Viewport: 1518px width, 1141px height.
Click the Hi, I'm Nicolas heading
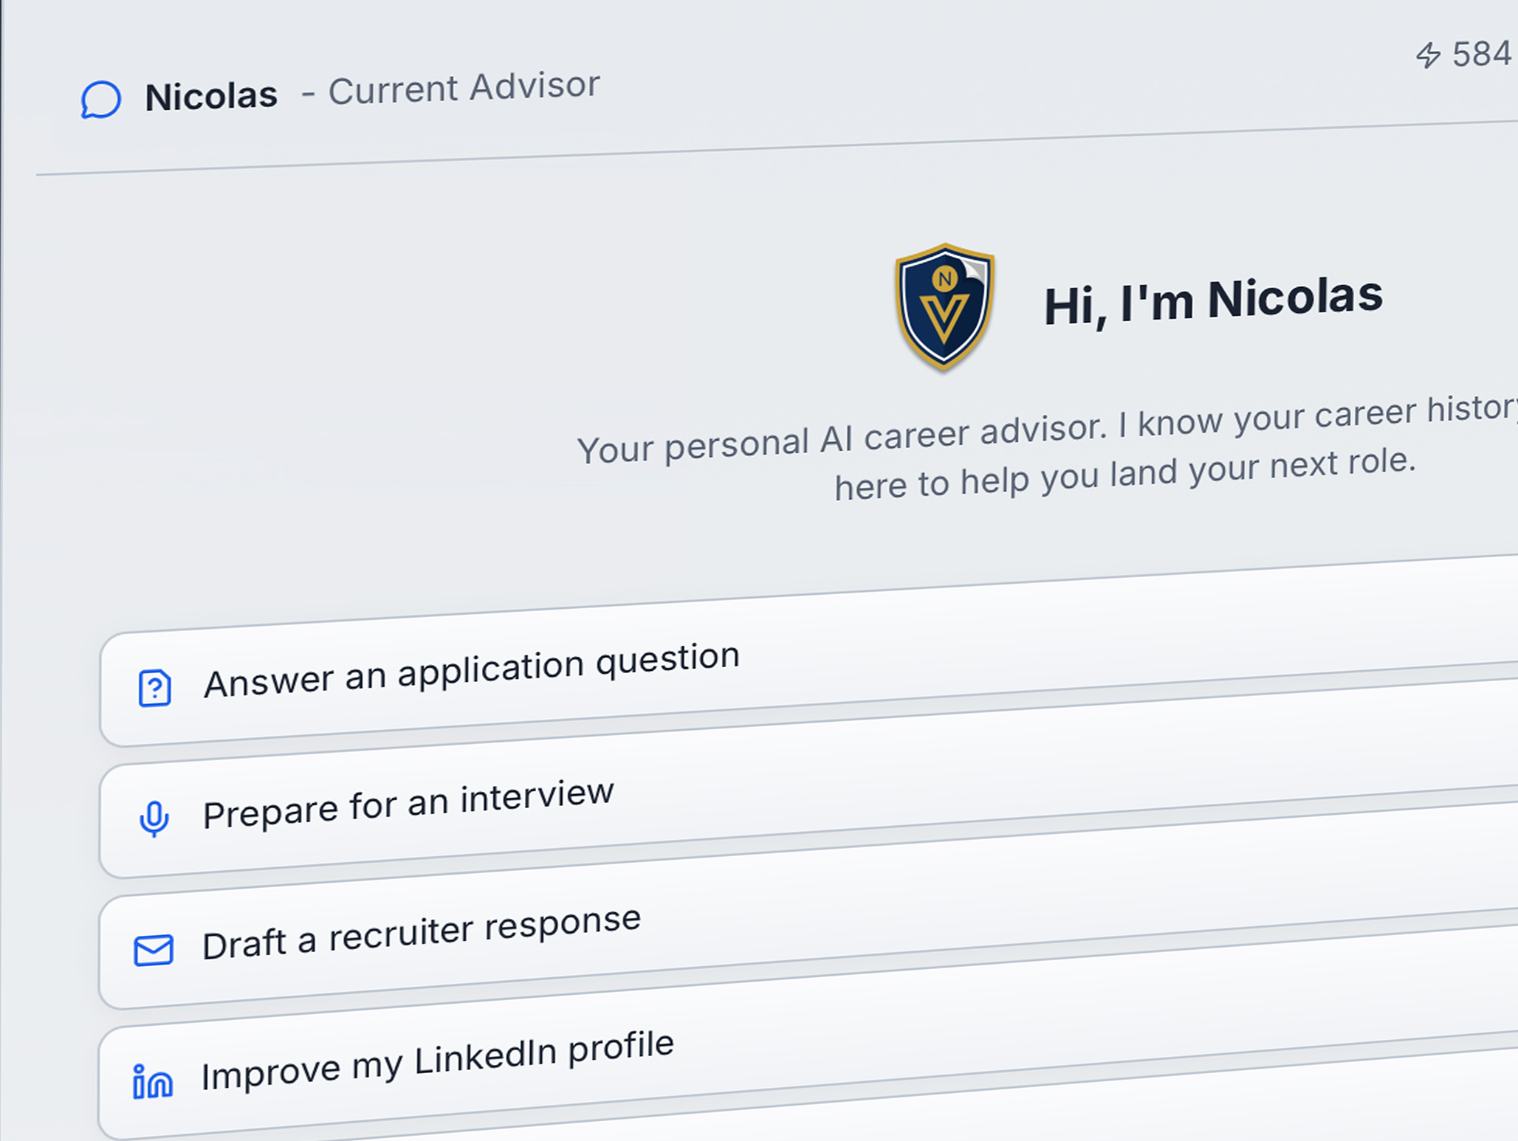tap(1213, 300)
